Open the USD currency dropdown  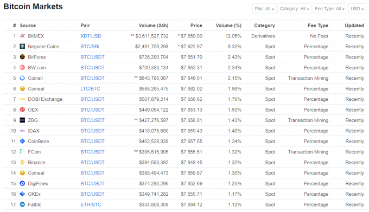click(x=357, y=9)
